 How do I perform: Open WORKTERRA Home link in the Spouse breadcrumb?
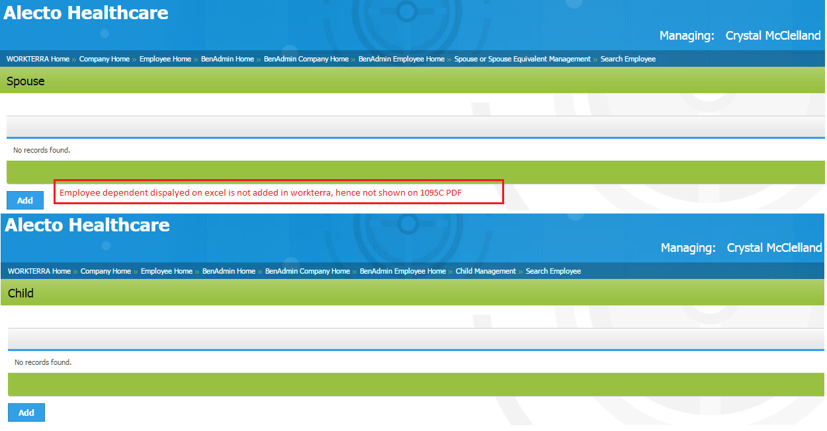coord(38,59)
